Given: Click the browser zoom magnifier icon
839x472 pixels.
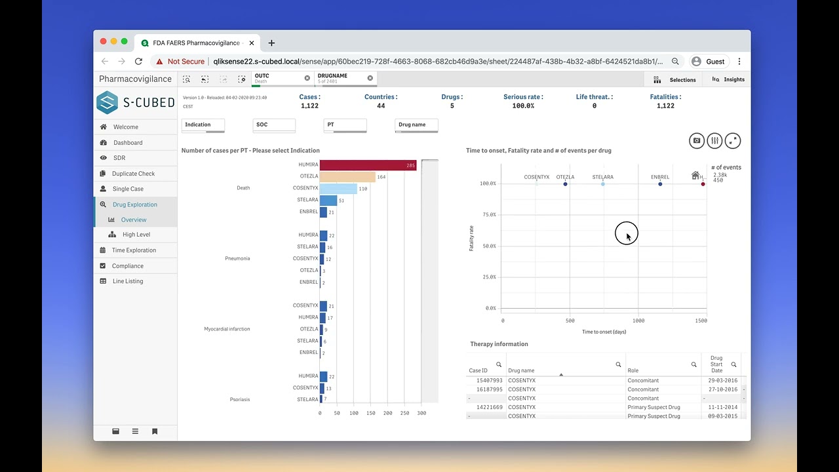Looking at the screenshot, I should point(675,62).
